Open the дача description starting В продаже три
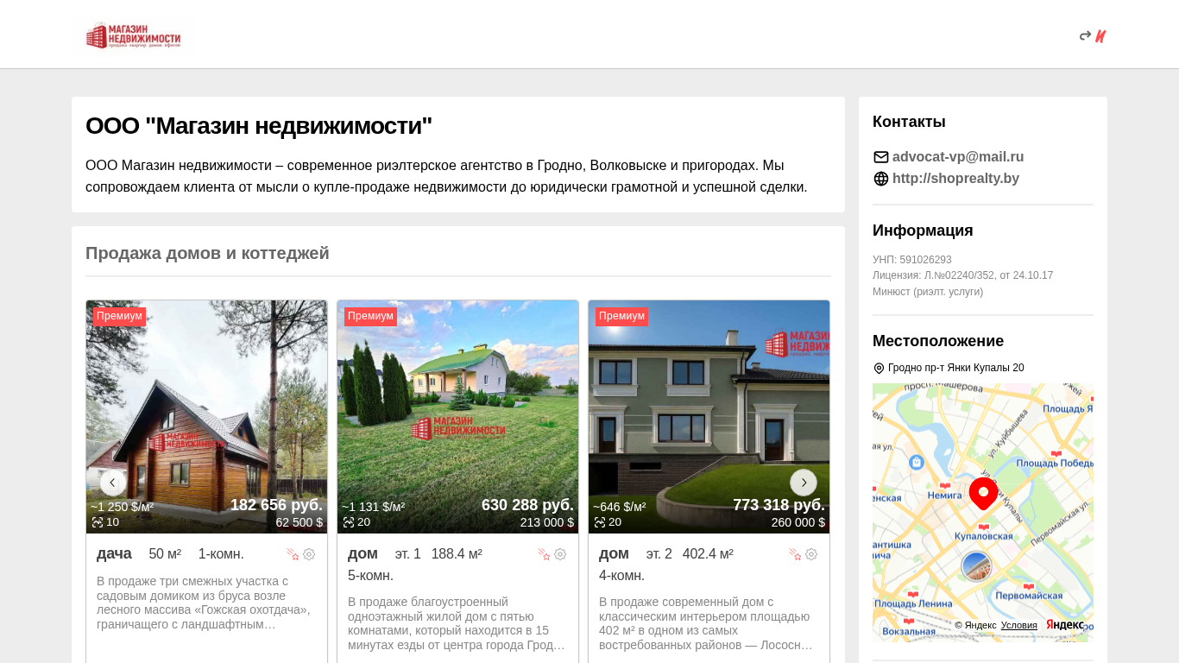Viewport: 1179px width, 663px height. [204, 603]
